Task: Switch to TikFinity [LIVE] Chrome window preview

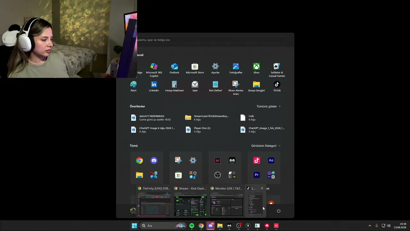Action: click(154, 201)
